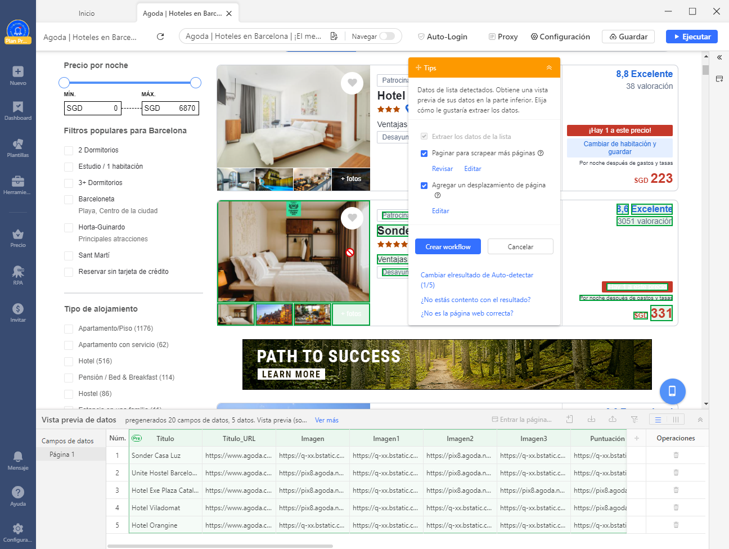The image size is (729, 549).
Task: Click the minimum price slider handle
Action: 64,83
